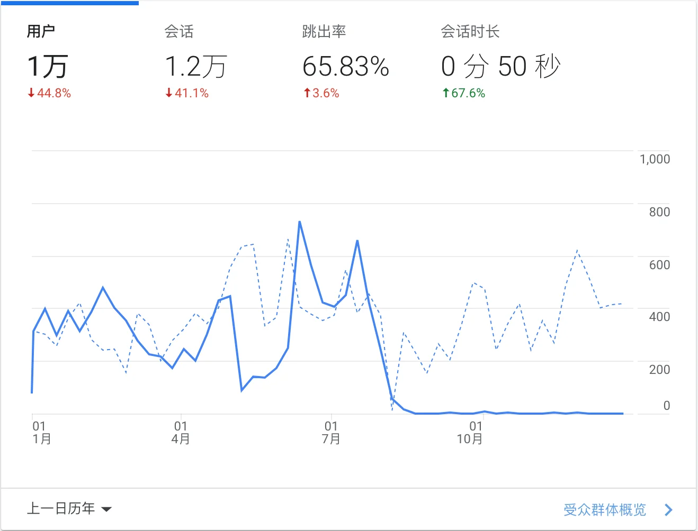Click the red down arrow beside 44.8%
Image resolution: width=698 pixels, height=531 pixels.
pos(31,93)
